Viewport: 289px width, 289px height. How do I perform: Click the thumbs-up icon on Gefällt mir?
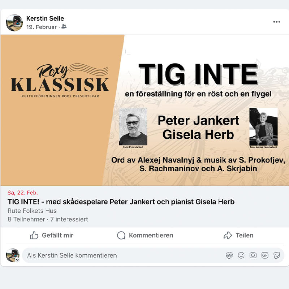point(34,235)
